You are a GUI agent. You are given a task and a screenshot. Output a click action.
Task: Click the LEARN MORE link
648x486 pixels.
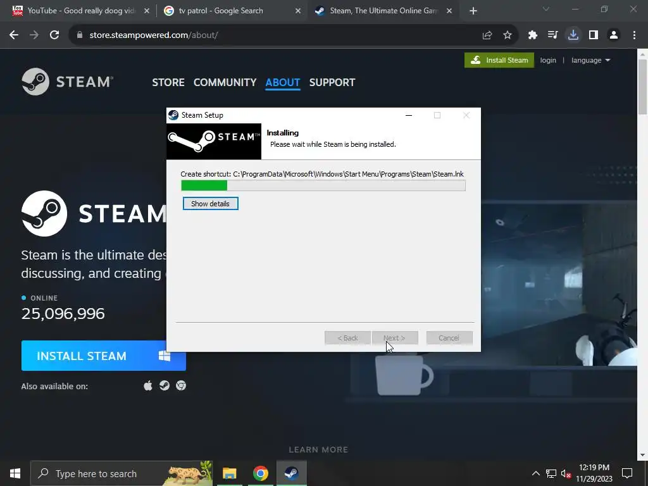318,450
